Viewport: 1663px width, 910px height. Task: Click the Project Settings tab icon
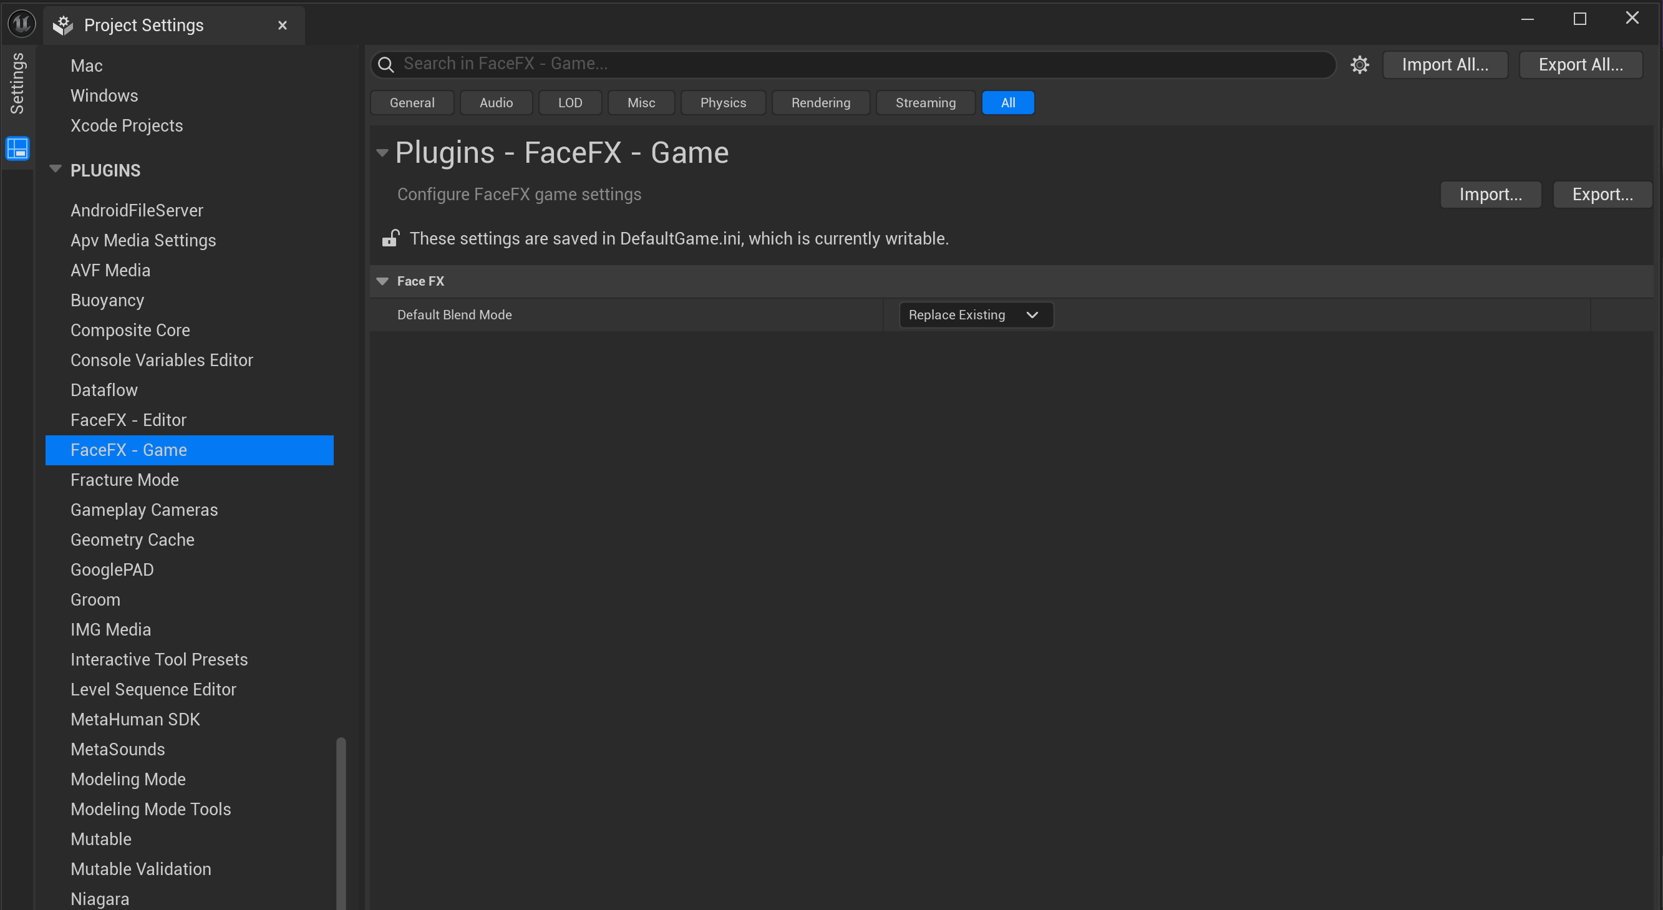pos(62,25)
